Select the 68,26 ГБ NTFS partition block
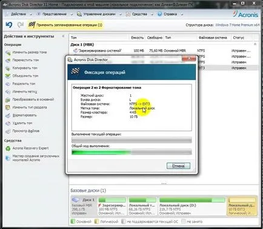 click(142, 206)
